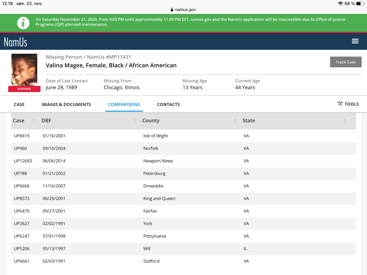Tap the Wi-Fi status icon
The width and height of the screenshot is (367, 275).
[x=340, y=4]
